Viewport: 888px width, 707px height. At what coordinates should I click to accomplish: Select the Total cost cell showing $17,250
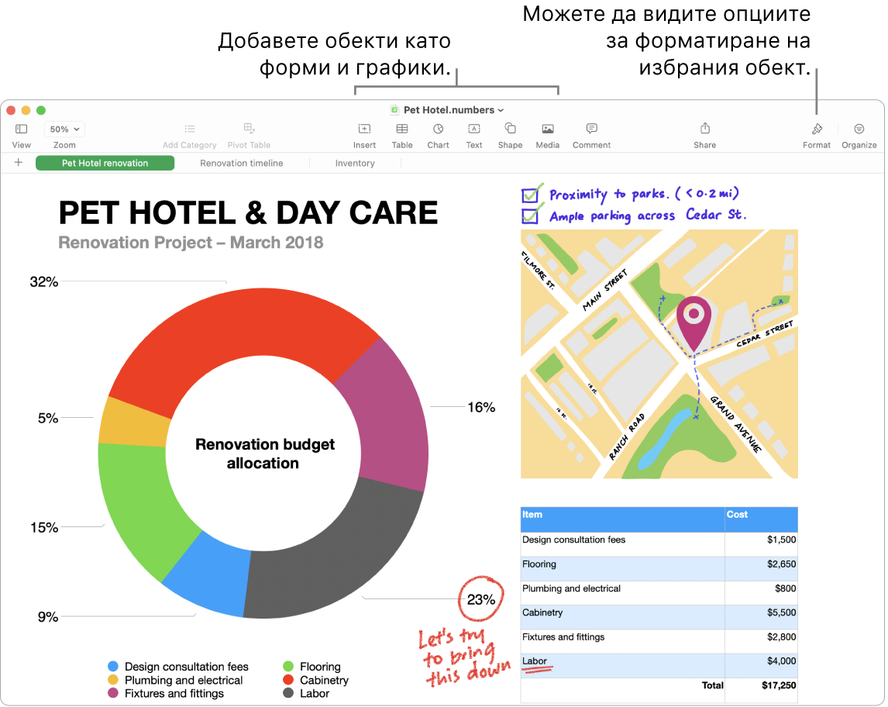761,686
